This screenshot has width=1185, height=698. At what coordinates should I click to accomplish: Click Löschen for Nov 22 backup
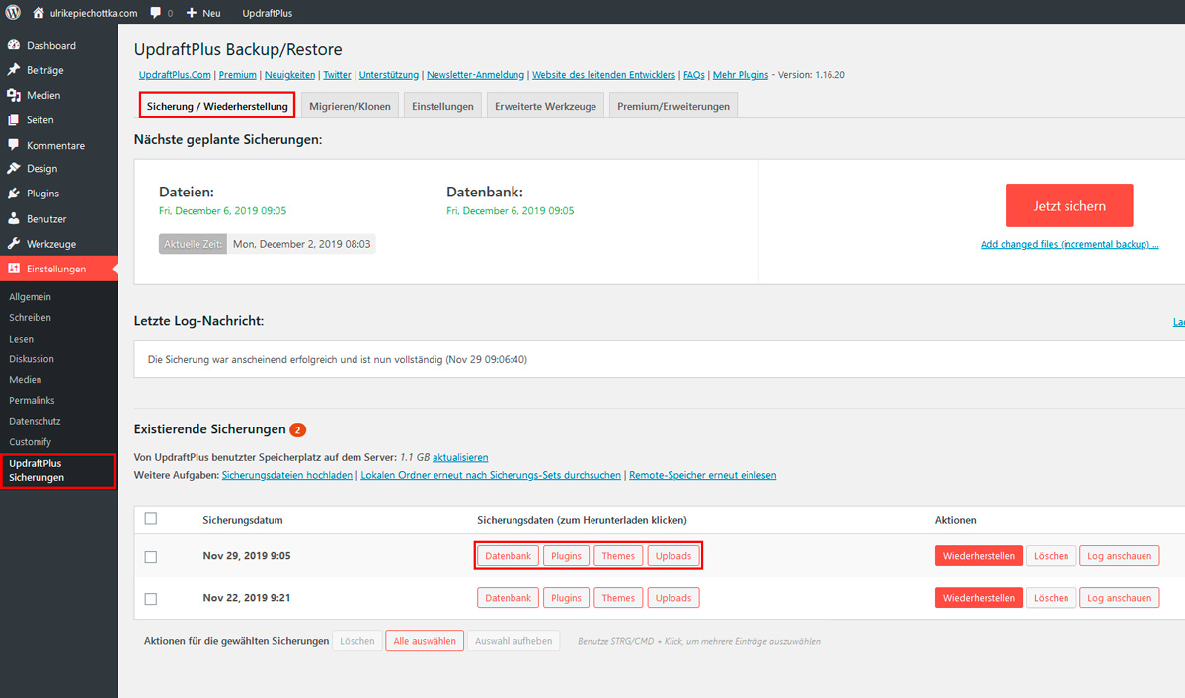point(1051,598)
